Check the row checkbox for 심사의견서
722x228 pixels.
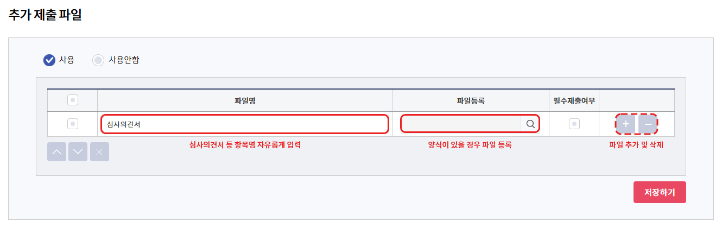(73, 124)
